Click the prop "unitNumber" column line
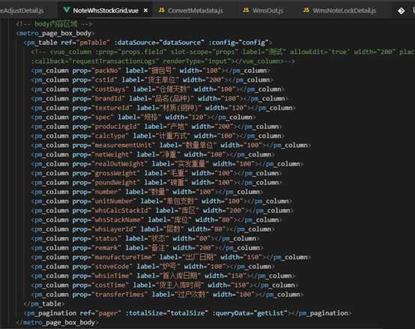 pyautogui.click(x=162, y=201)
